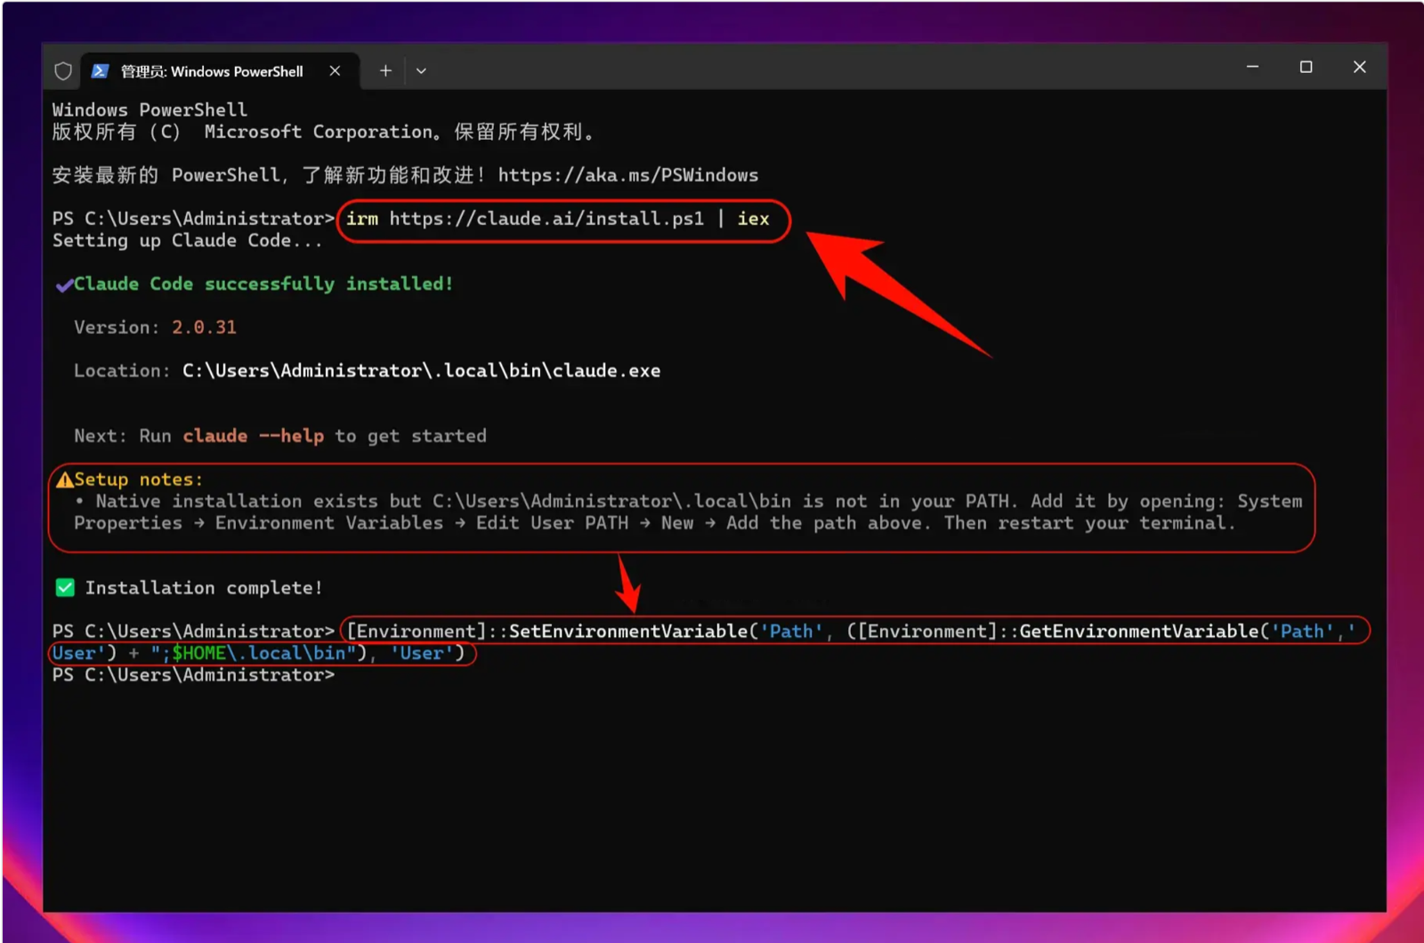The height and width of the screenshot is (943, 1424).
Task: Close the Windows PowerShell tab
Action: [335, 71]
